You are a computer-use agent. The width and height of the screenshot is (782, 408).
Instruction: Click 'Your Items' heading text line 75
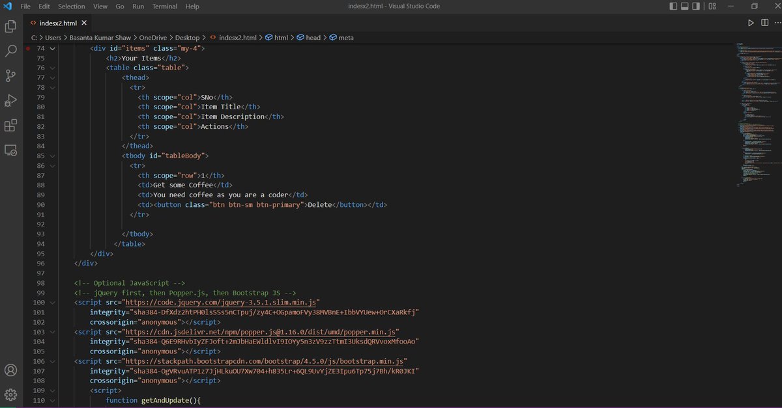141,58
